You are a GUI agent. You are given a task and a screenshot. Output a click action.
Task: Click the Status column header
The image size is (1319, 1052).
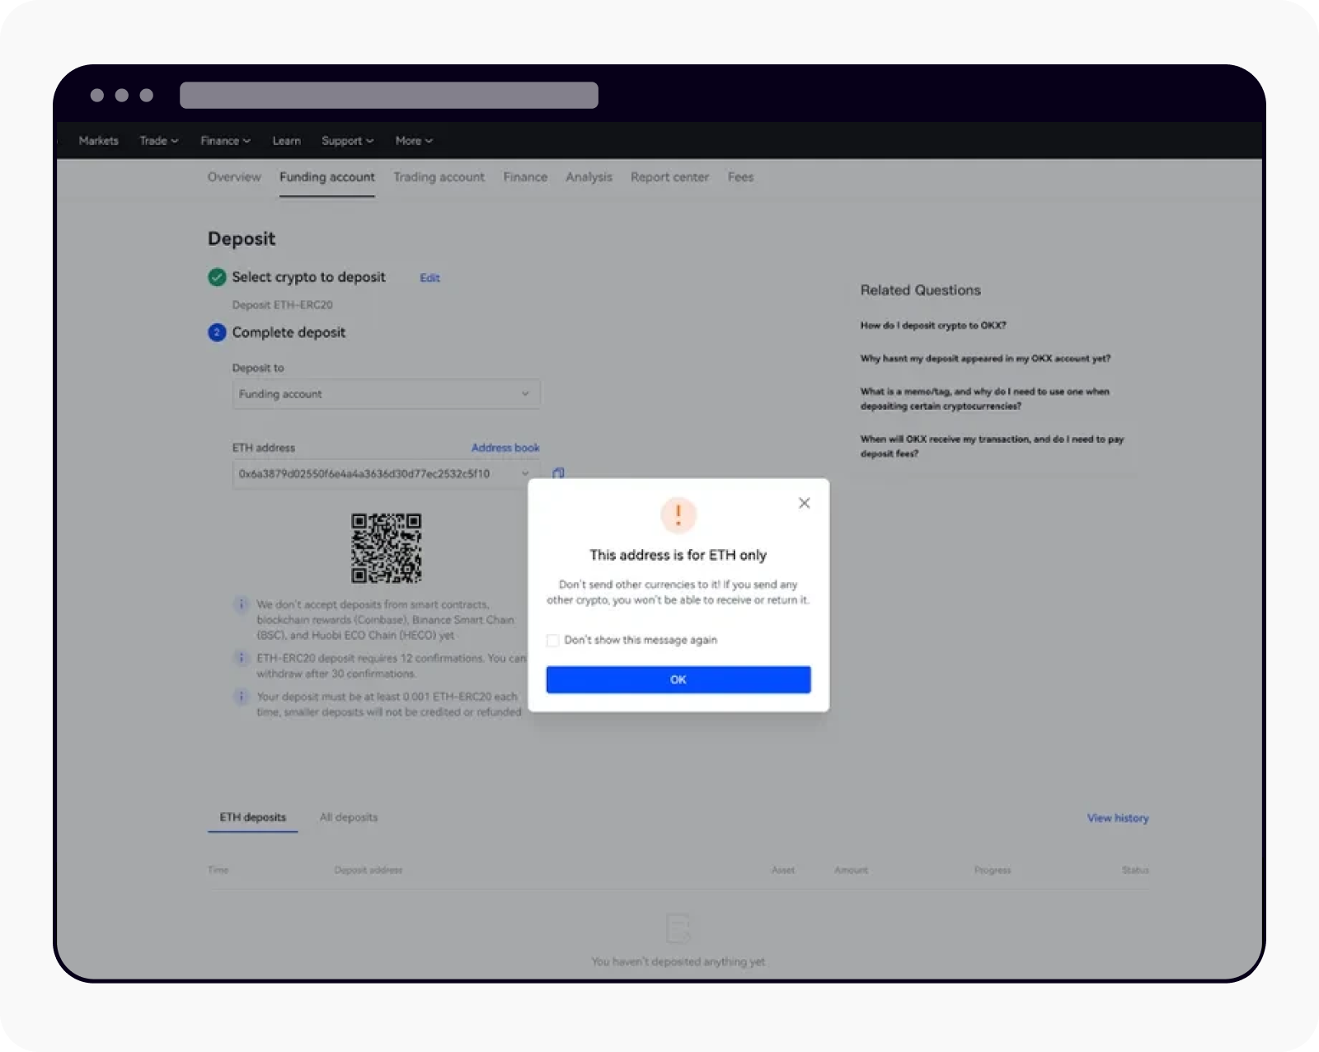(1135, 870)
